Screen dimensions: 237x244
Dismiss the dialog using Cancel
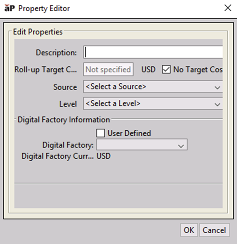click(214, 230)
